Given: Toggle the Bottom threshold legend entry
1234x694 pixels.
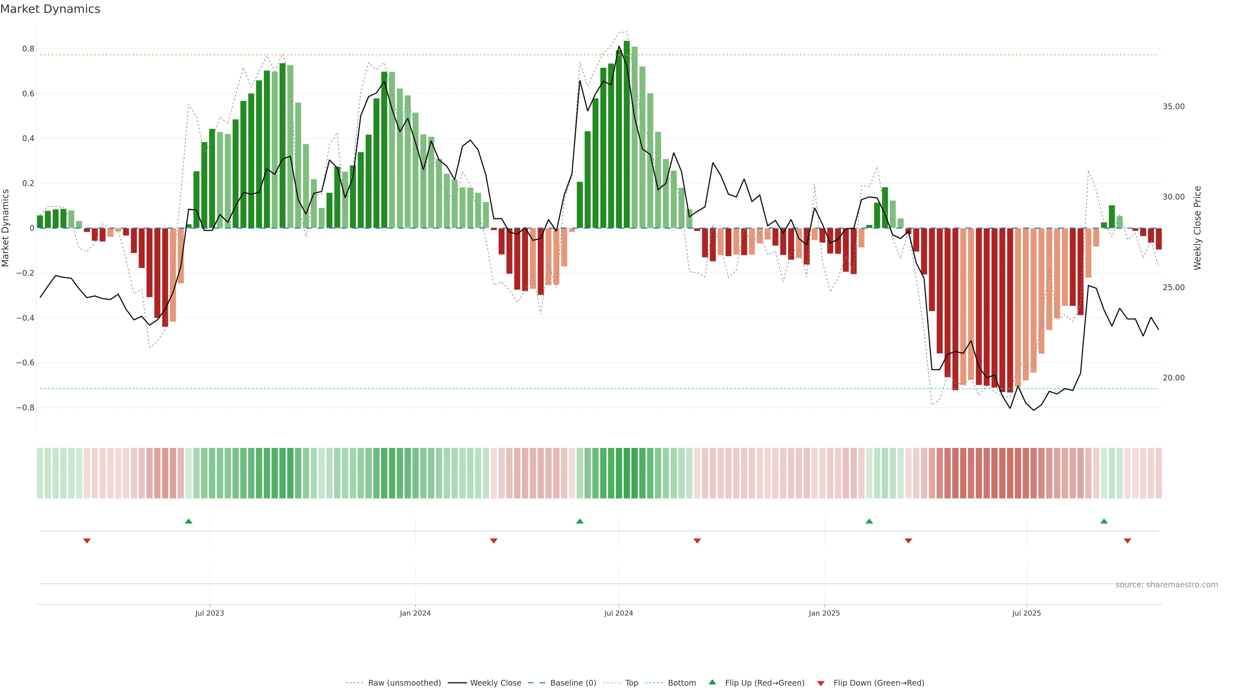Looking at the screenshot, I should 682,683.
